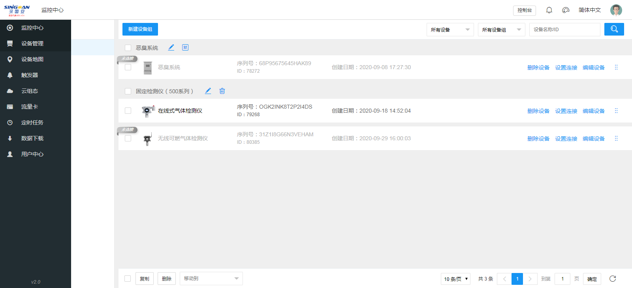Screen dimensions: 632x288
Task: Click the user avatar in header
Action: (x=616, y=10)
